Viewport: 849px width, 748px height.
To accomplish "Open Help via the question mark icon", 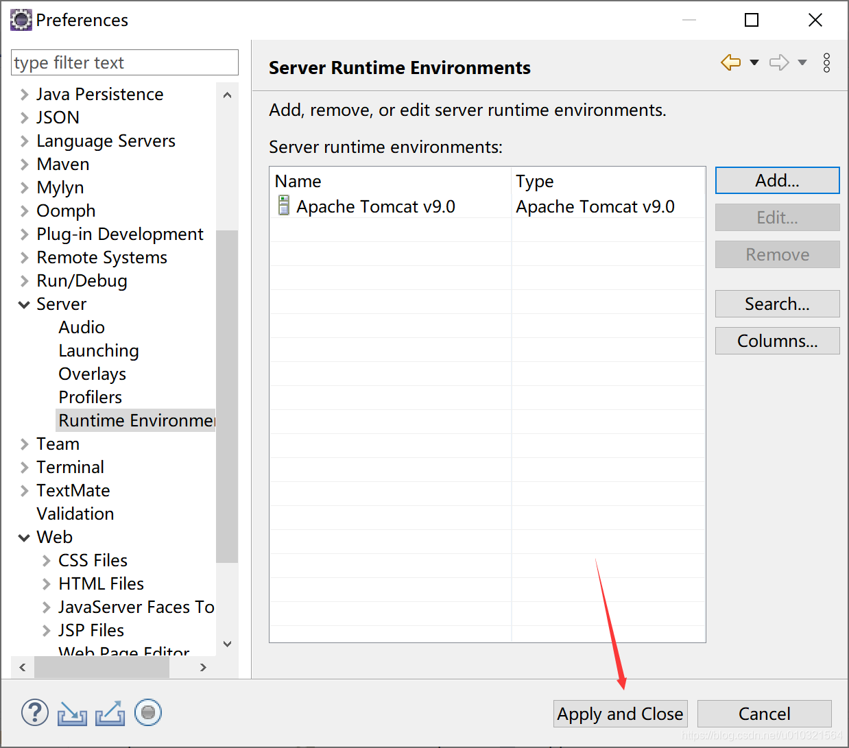I will [x=34, y=713].
